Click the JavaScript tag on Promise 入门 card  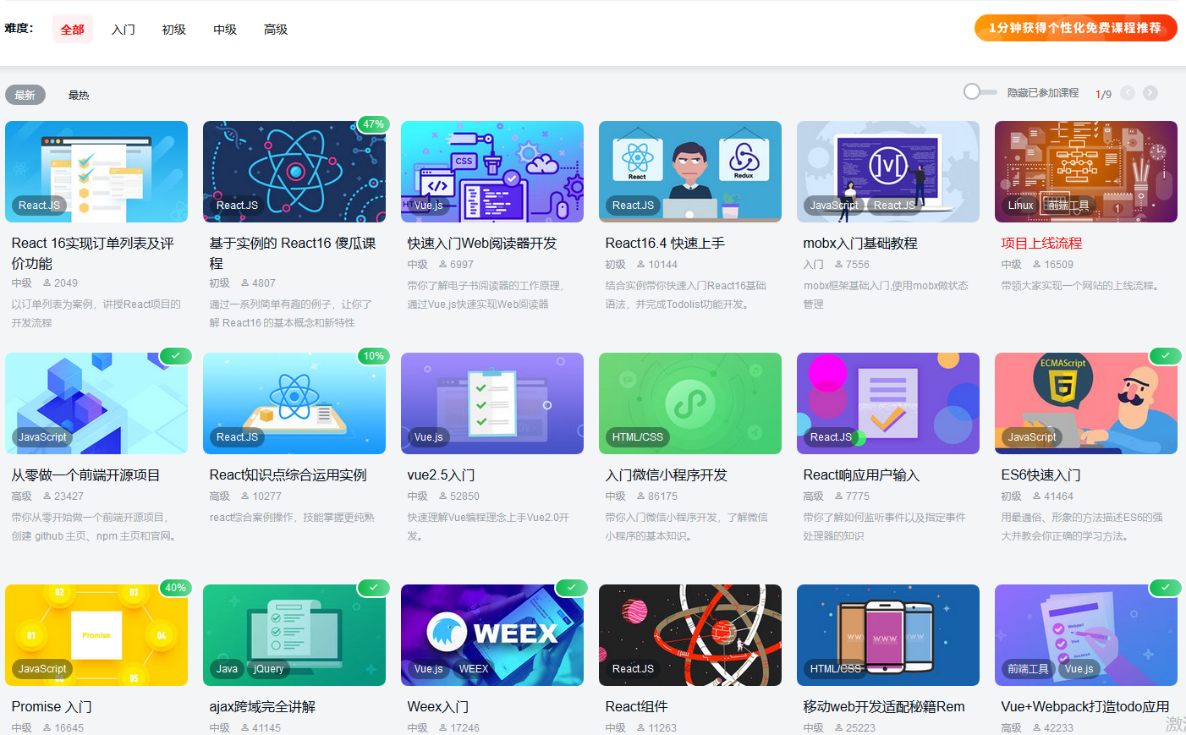41,668
